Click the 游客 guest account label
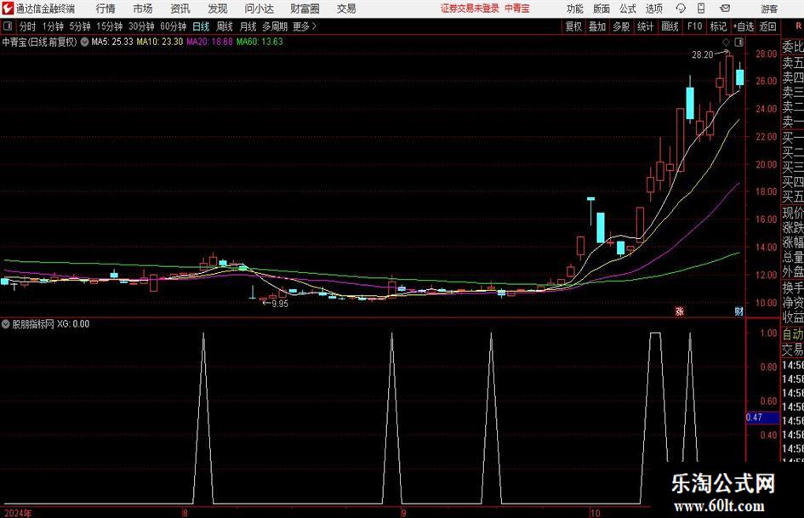The height and width of the screenshot is (518, 804). pos(769,9)
